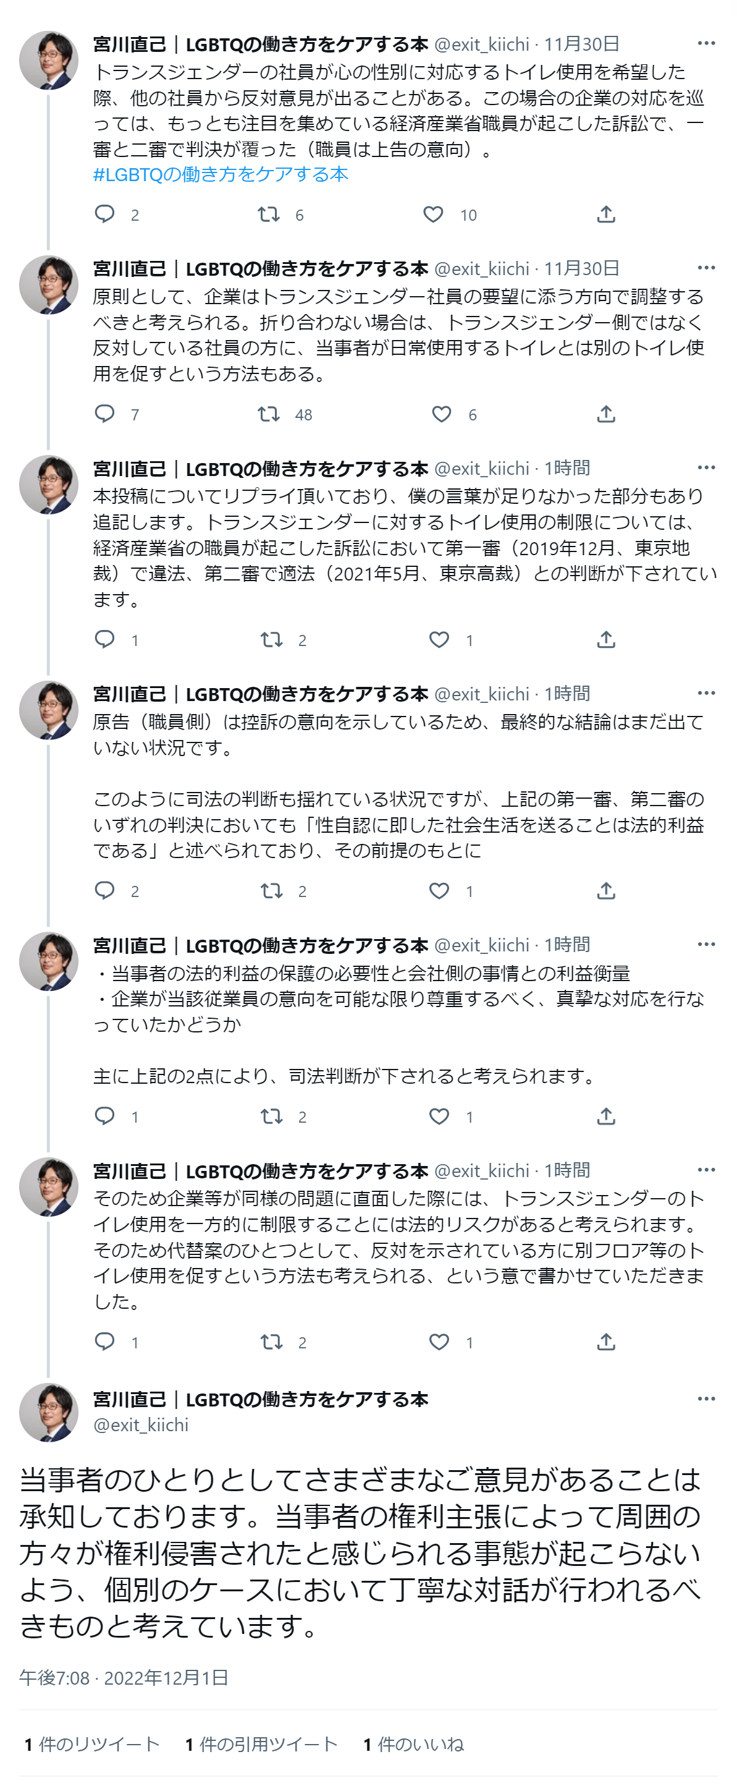Retweet the first tweet showing 6 retweets
This screenshot has height=1791, width=737.
point(269,214)
